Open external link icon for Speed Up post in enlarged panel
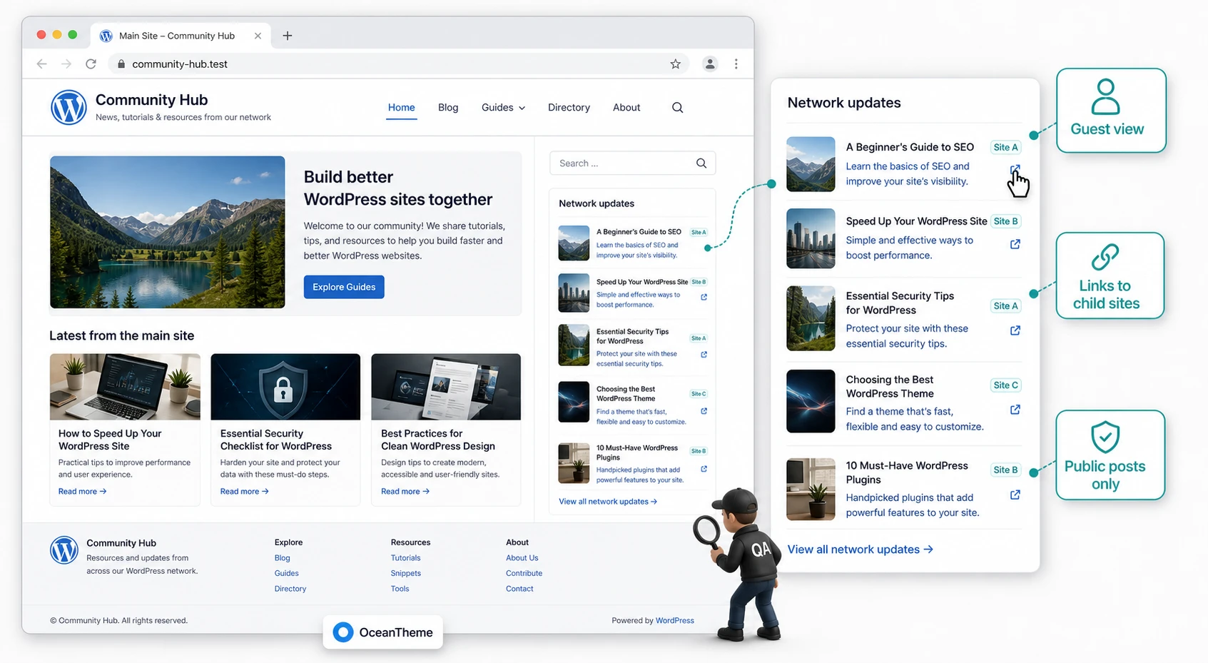This screenshot has width=1208, height=663. click(x=1015, y=244)
